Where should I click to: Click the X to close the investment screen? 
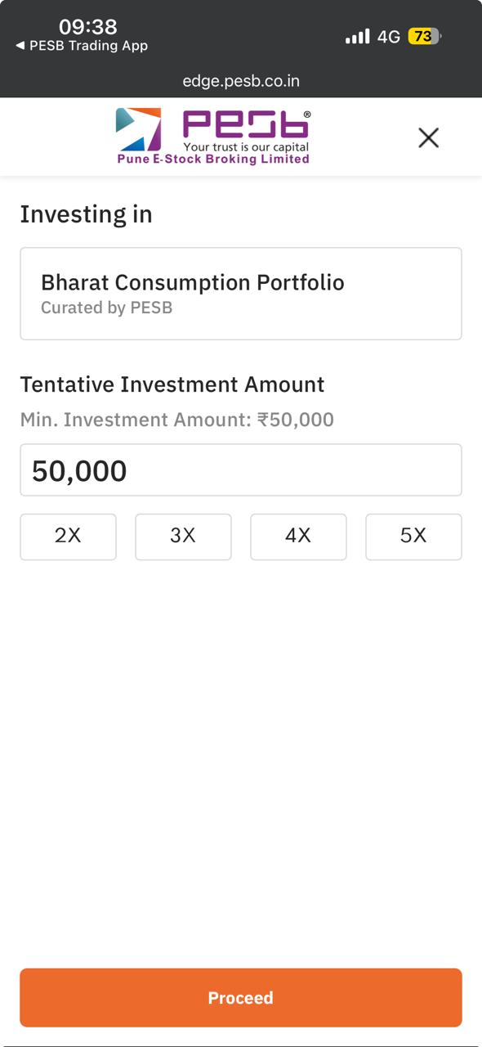click(428, 137)
